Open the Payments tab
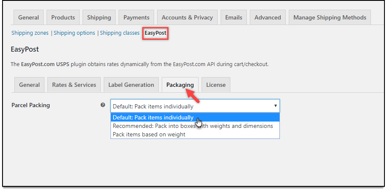Screen dimensions: 387x191 pyautogui.click(x=136, y=17)
